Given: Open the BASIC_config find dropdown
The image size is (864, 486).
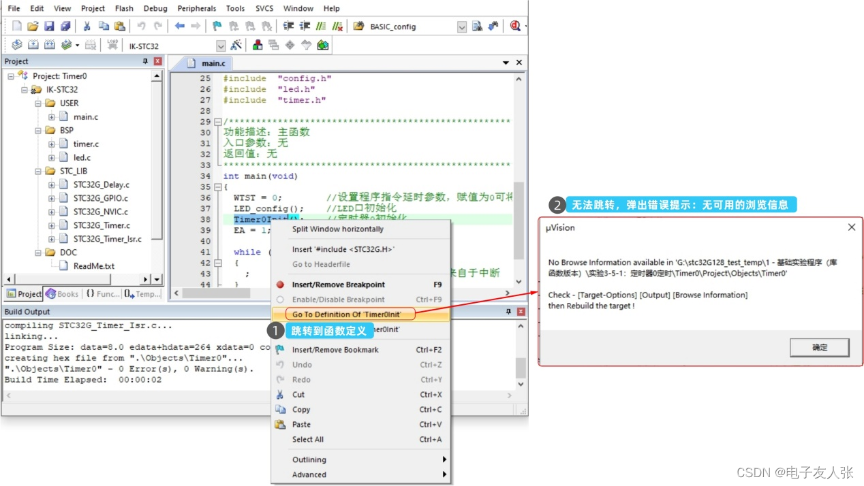Looking at the screenshot, I should pos(462,27).
